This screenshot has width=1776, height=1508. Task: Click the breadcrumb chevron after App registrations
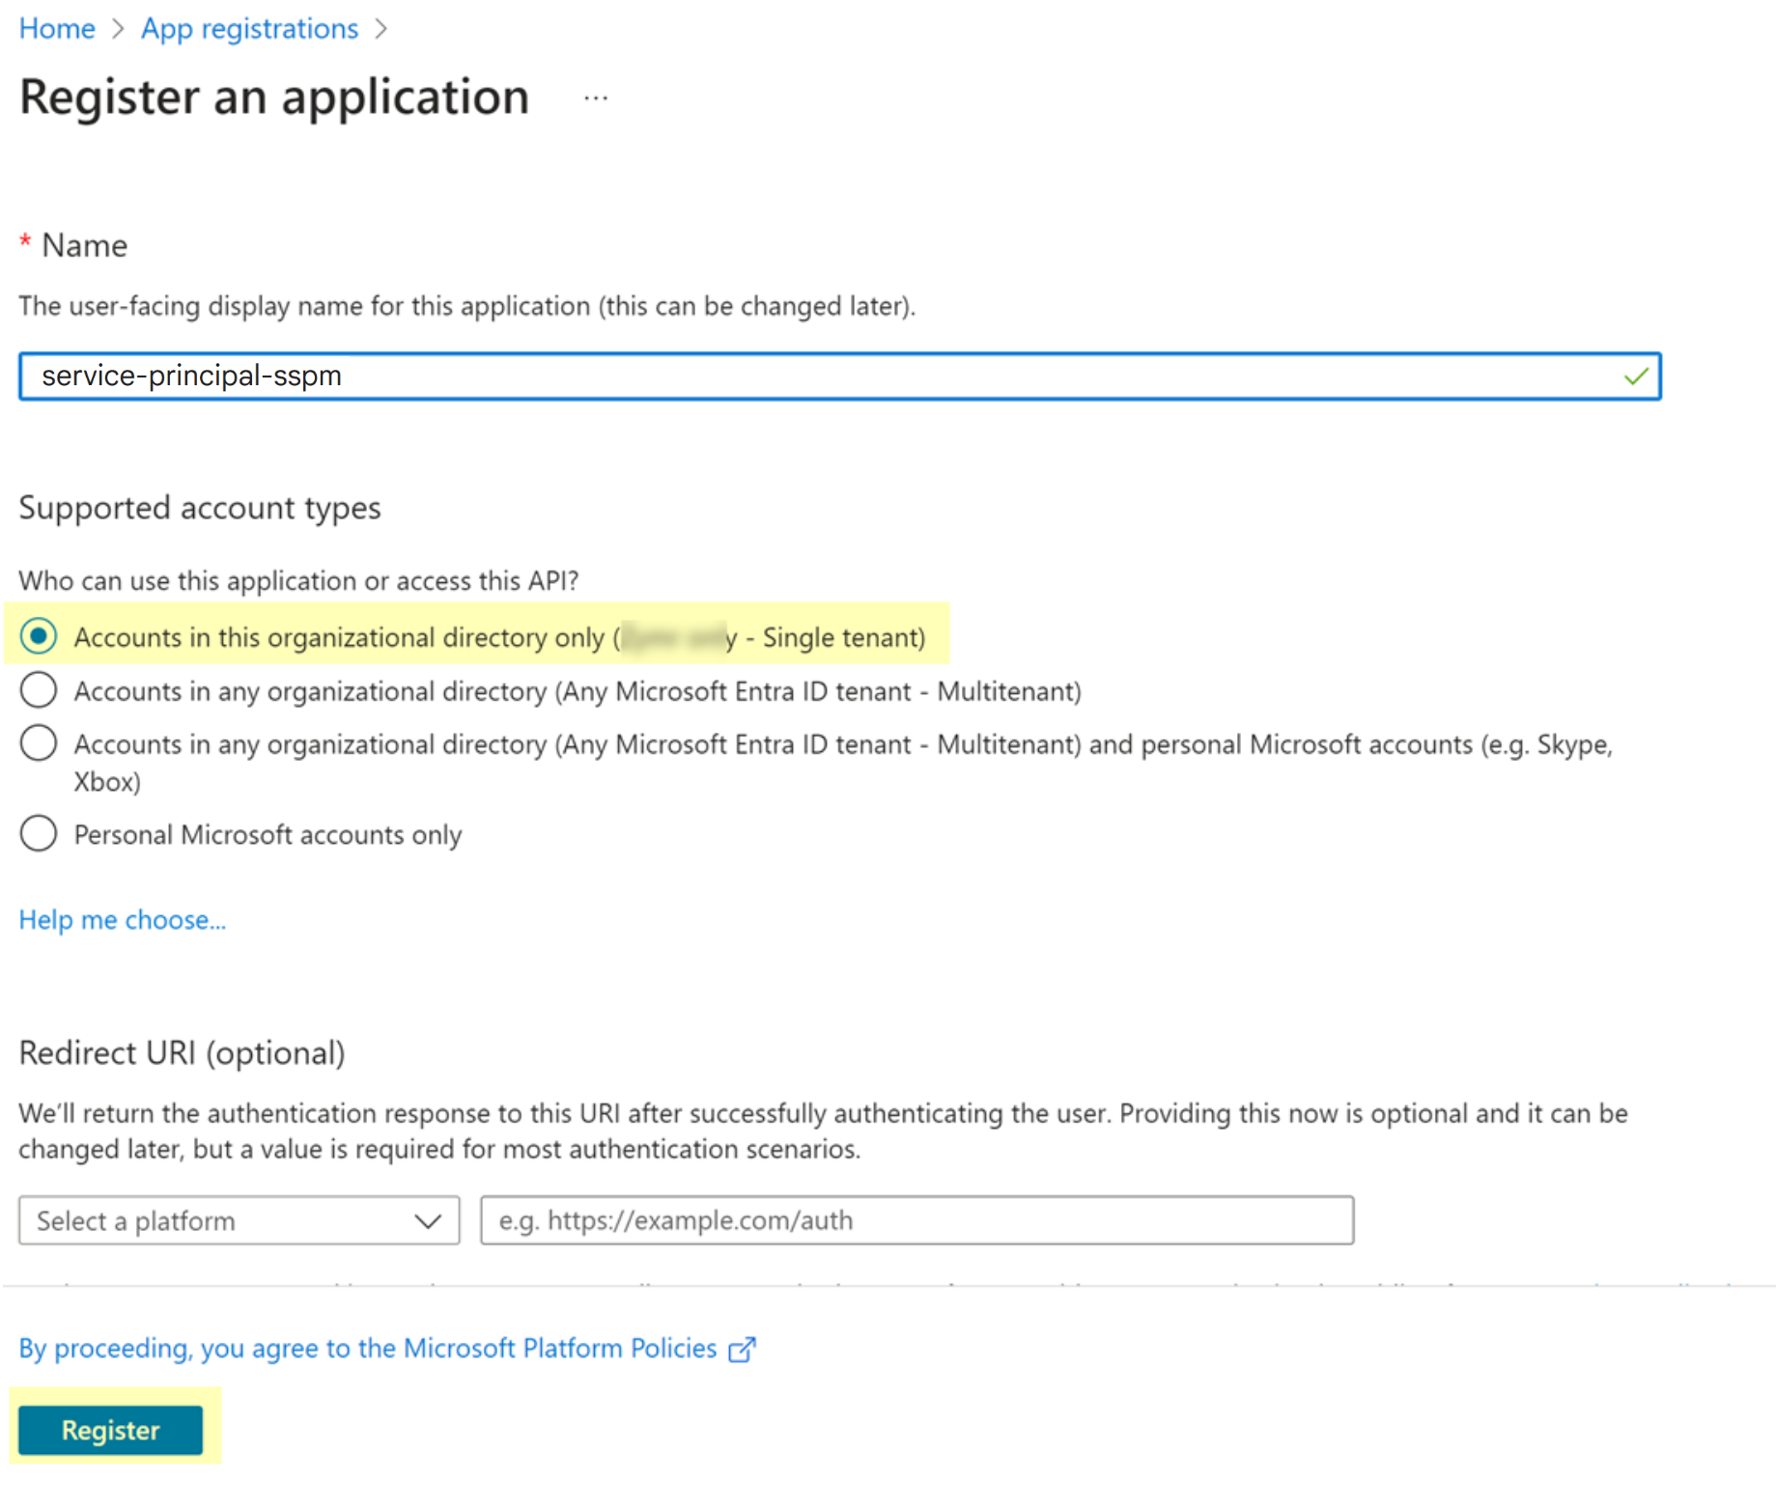pyautogui.click(x=381, y=29)
